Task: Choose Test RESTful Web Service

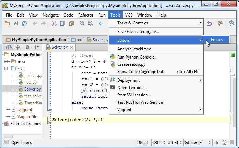Action: pyautogui.click(x=156, y=102)
